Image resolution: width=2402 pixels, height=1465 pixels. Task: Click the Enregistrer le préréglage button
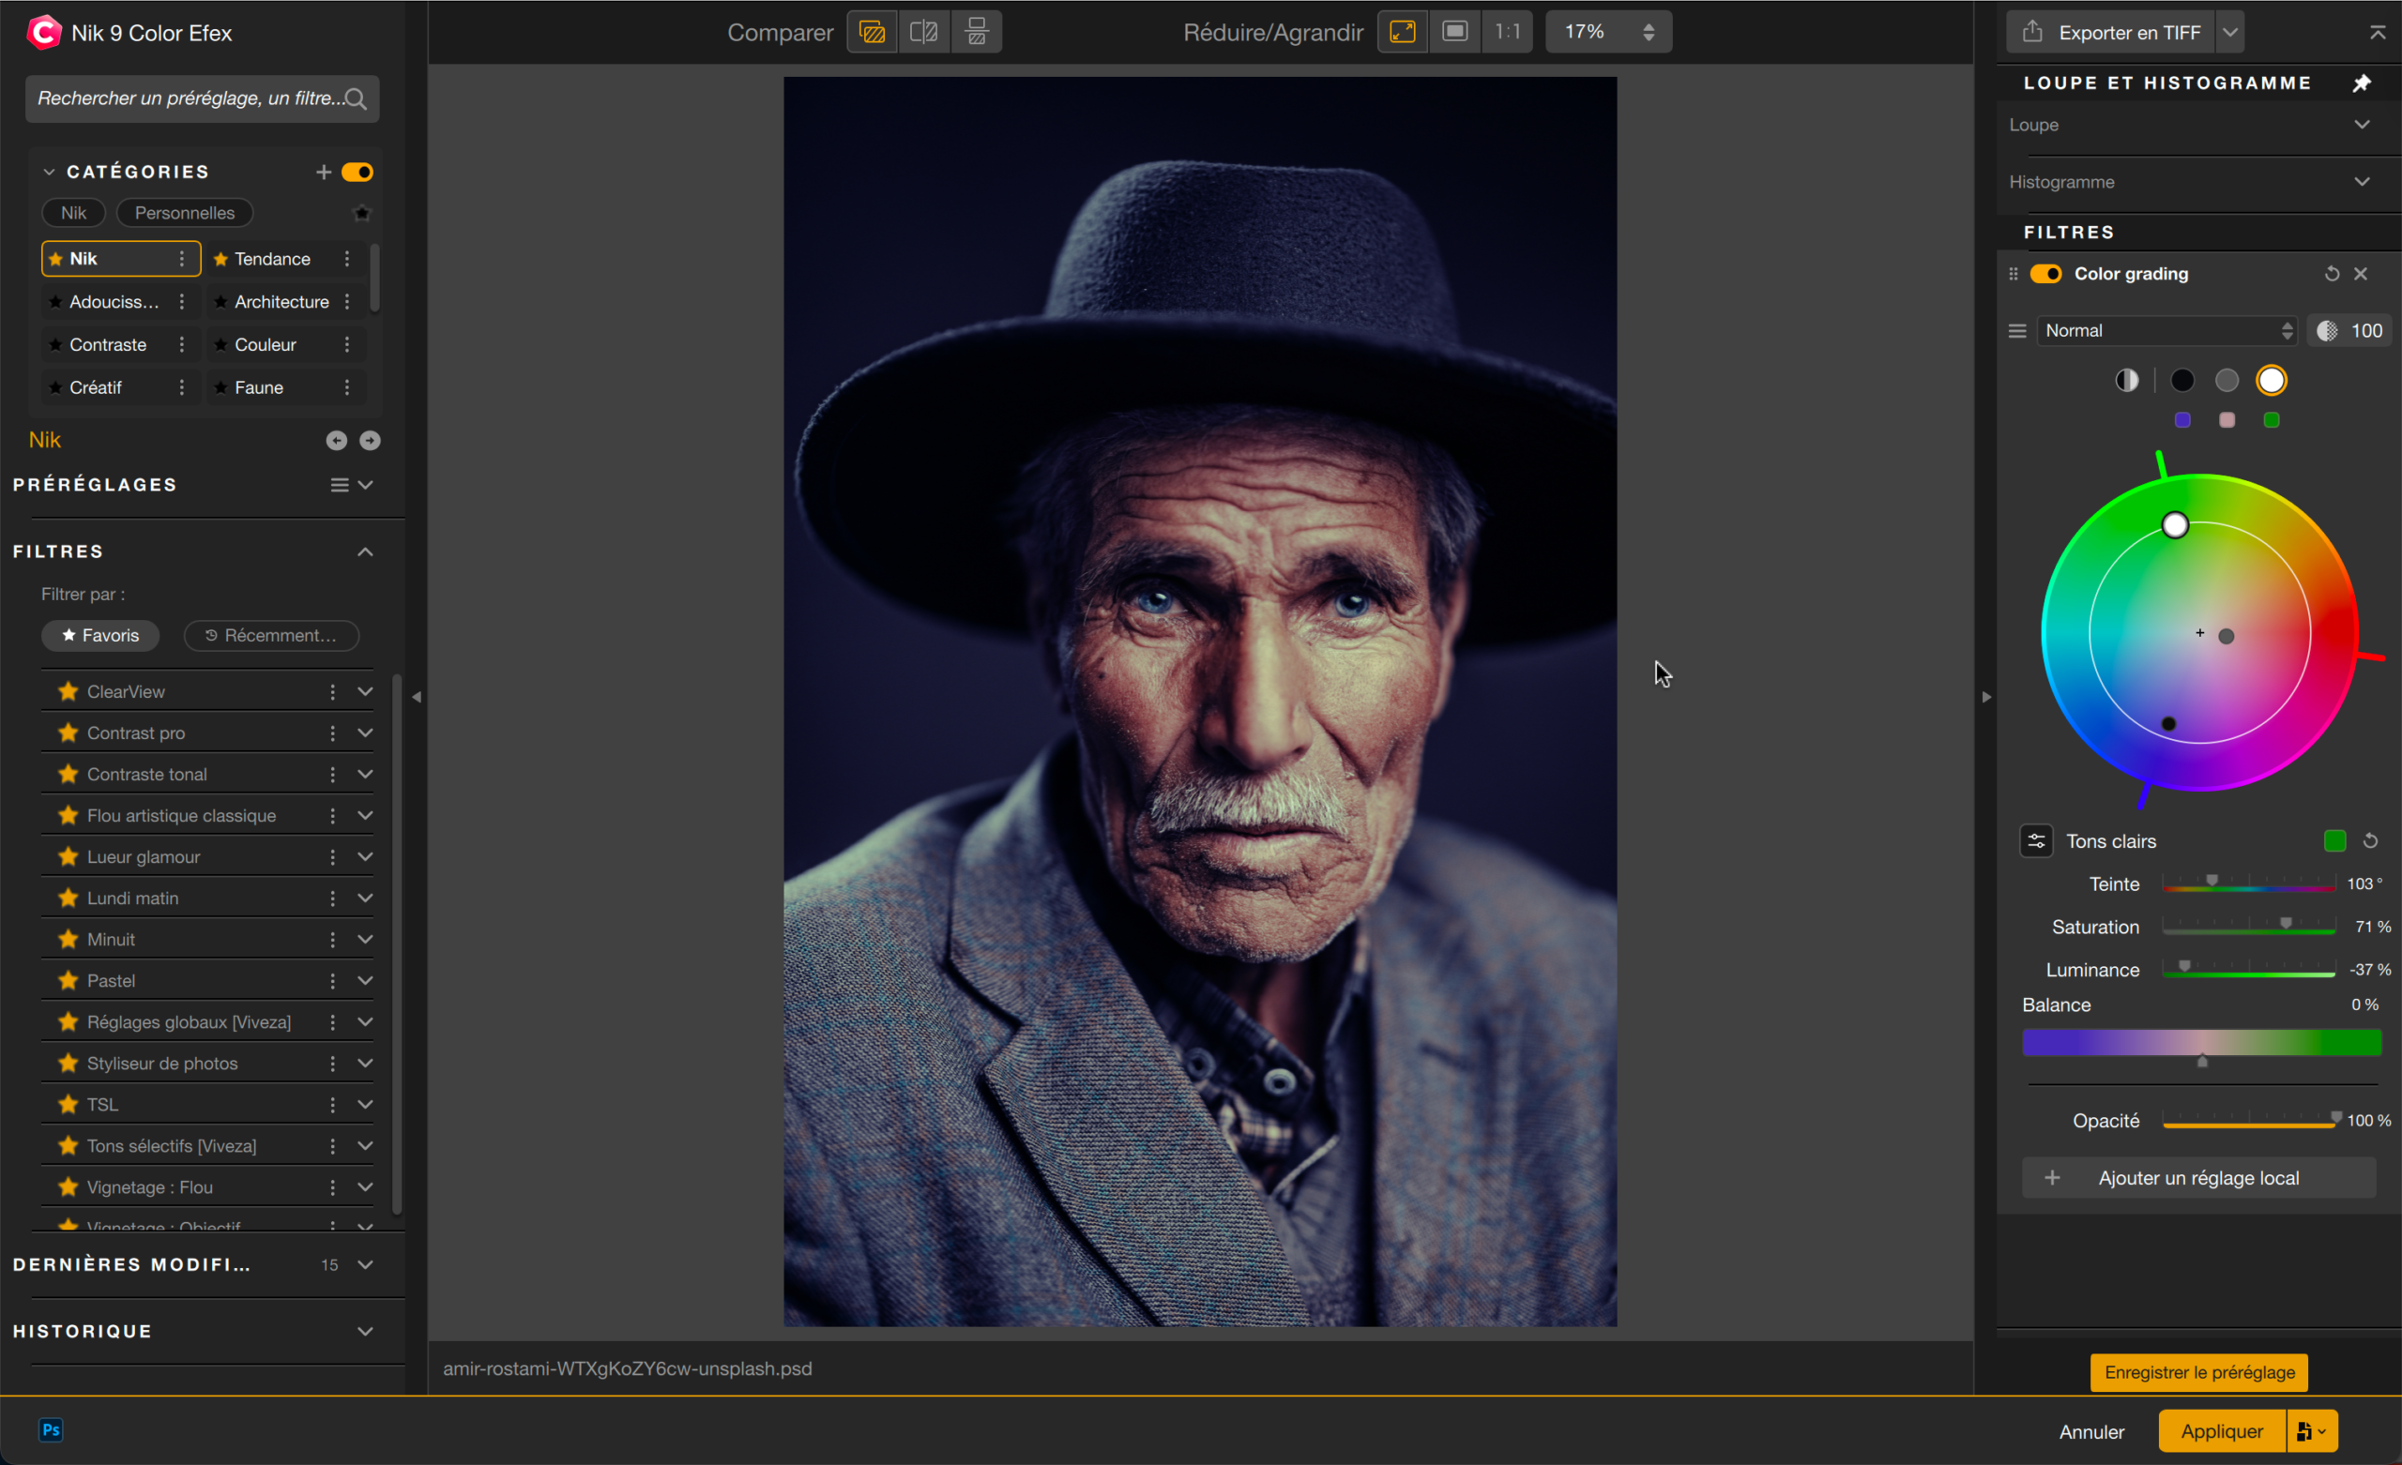(x=2198, y=1371)
